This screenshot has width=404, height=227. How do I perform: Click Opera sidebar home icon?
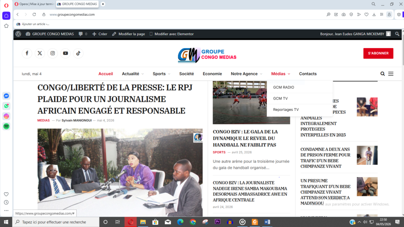coord(6,16)
